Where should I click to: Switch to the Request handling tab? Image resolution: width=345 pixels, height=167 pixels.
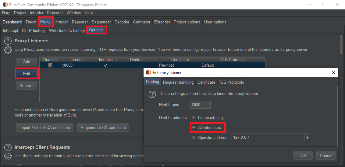[x=178, y=82]
